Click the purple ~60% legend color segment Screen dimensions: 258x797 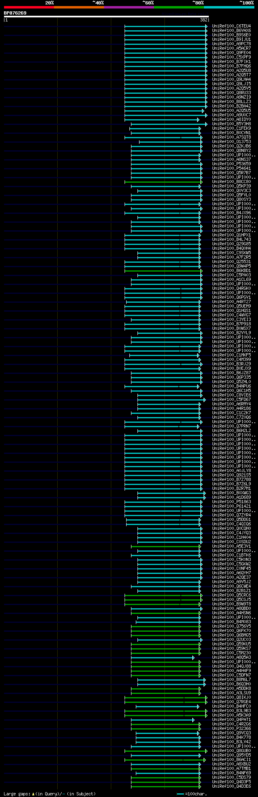coord(129,7)
